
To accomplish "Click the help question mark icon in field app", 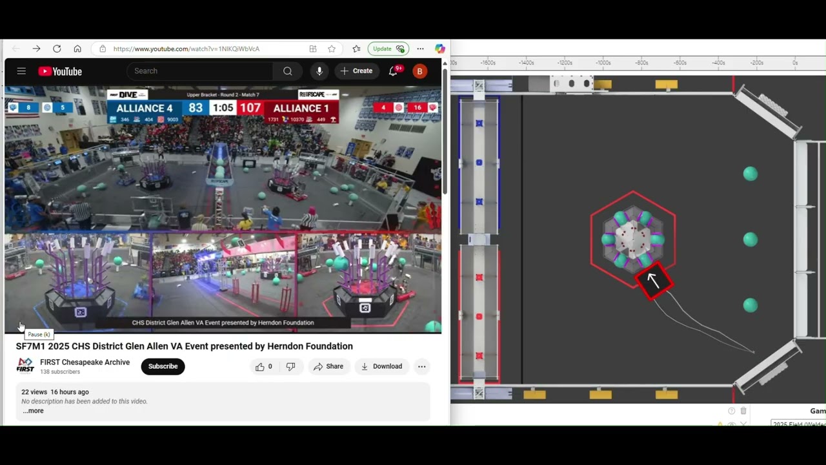I will (731, 411).
